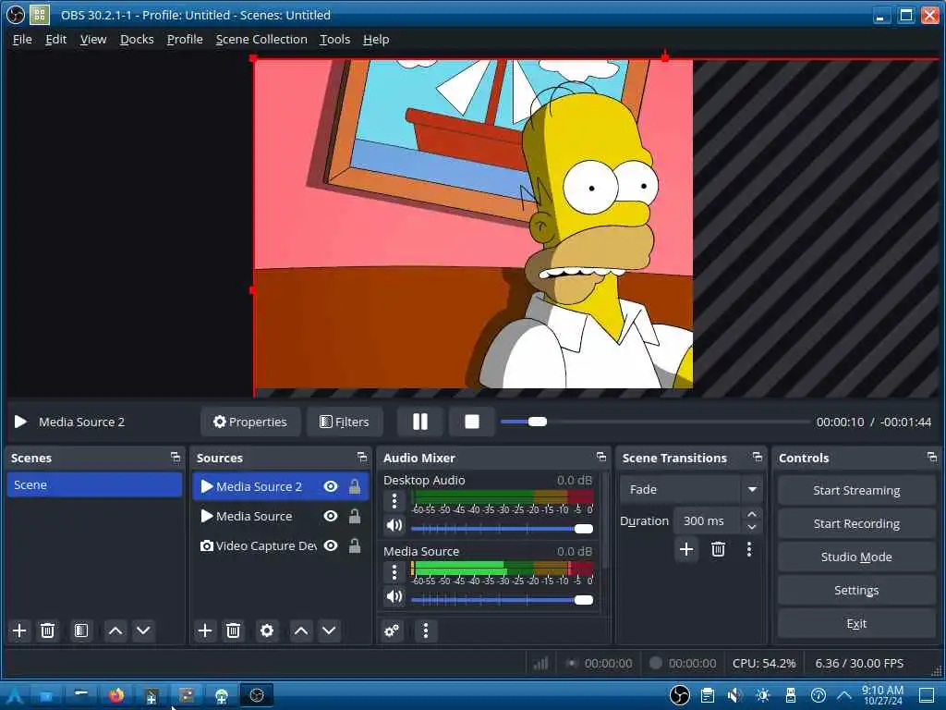Remove the selected scene
946x710 pixels.
click(47, 630)
